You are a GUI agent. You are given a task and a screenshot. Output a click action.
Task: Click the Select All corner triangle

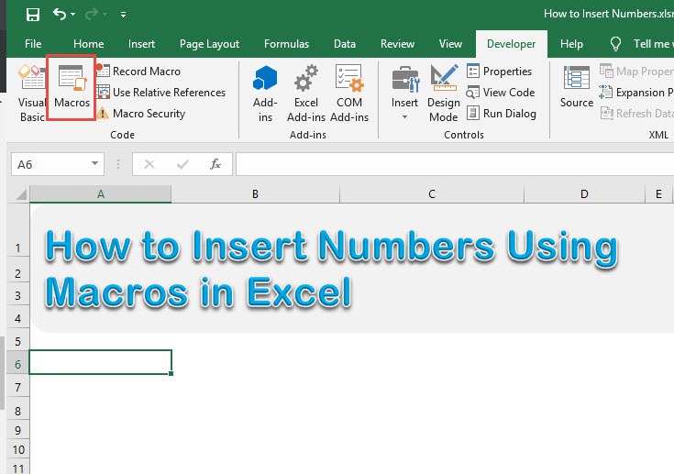(x=20, y=194)
